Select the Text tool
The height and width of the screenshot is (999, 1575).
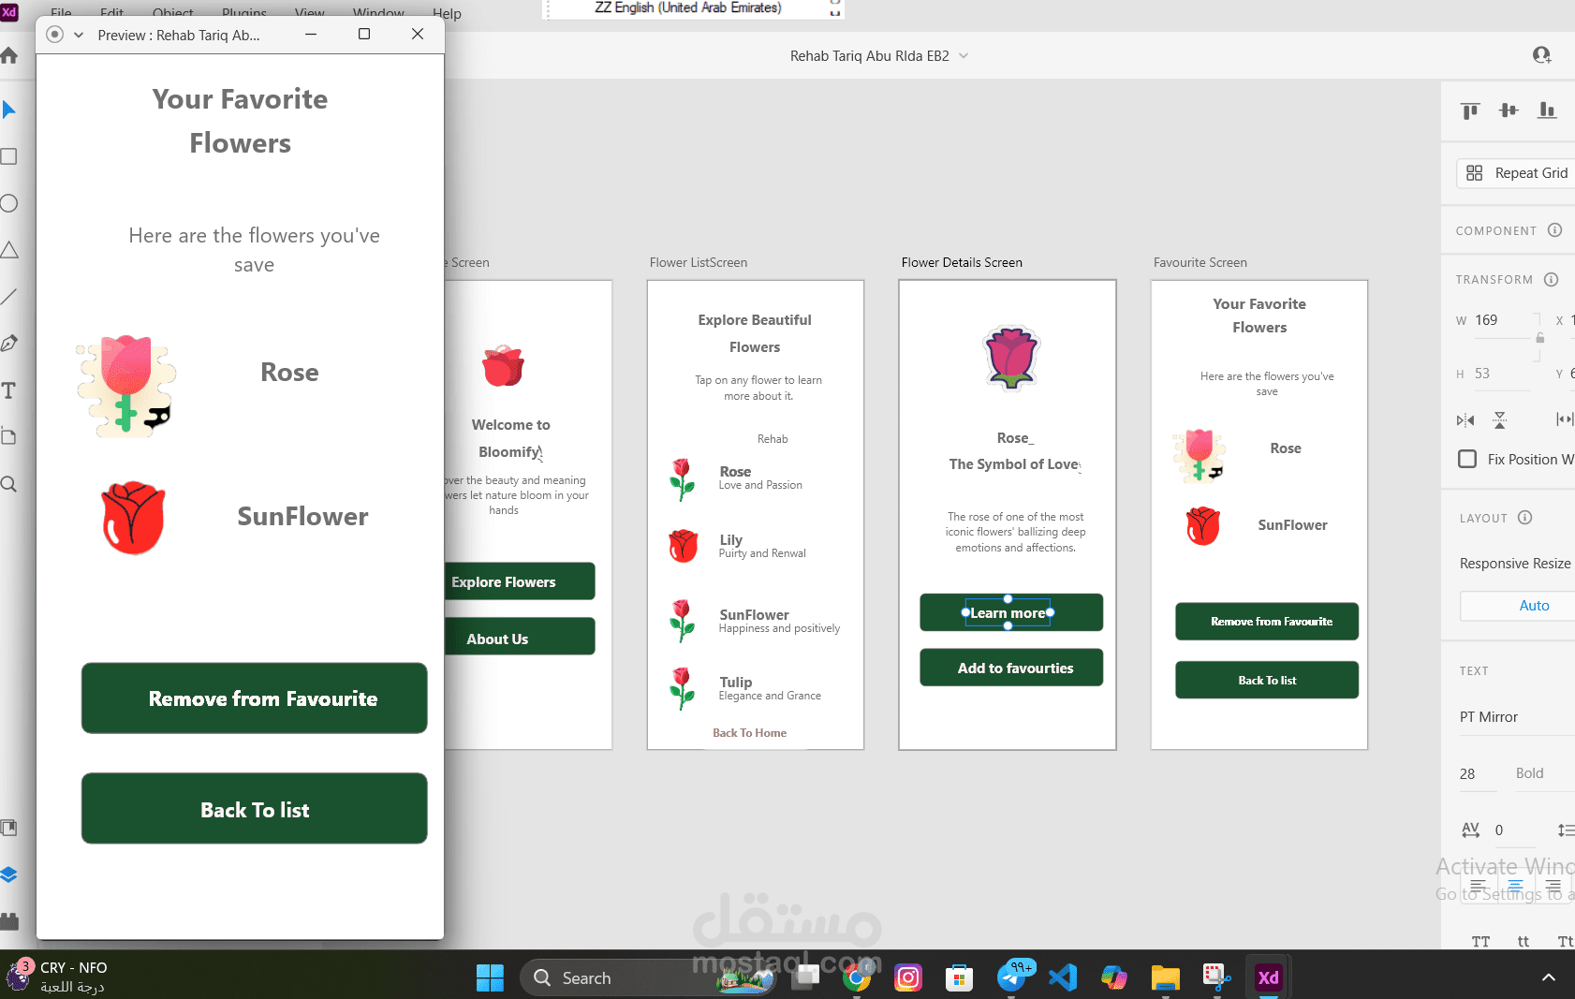(9, 390)
